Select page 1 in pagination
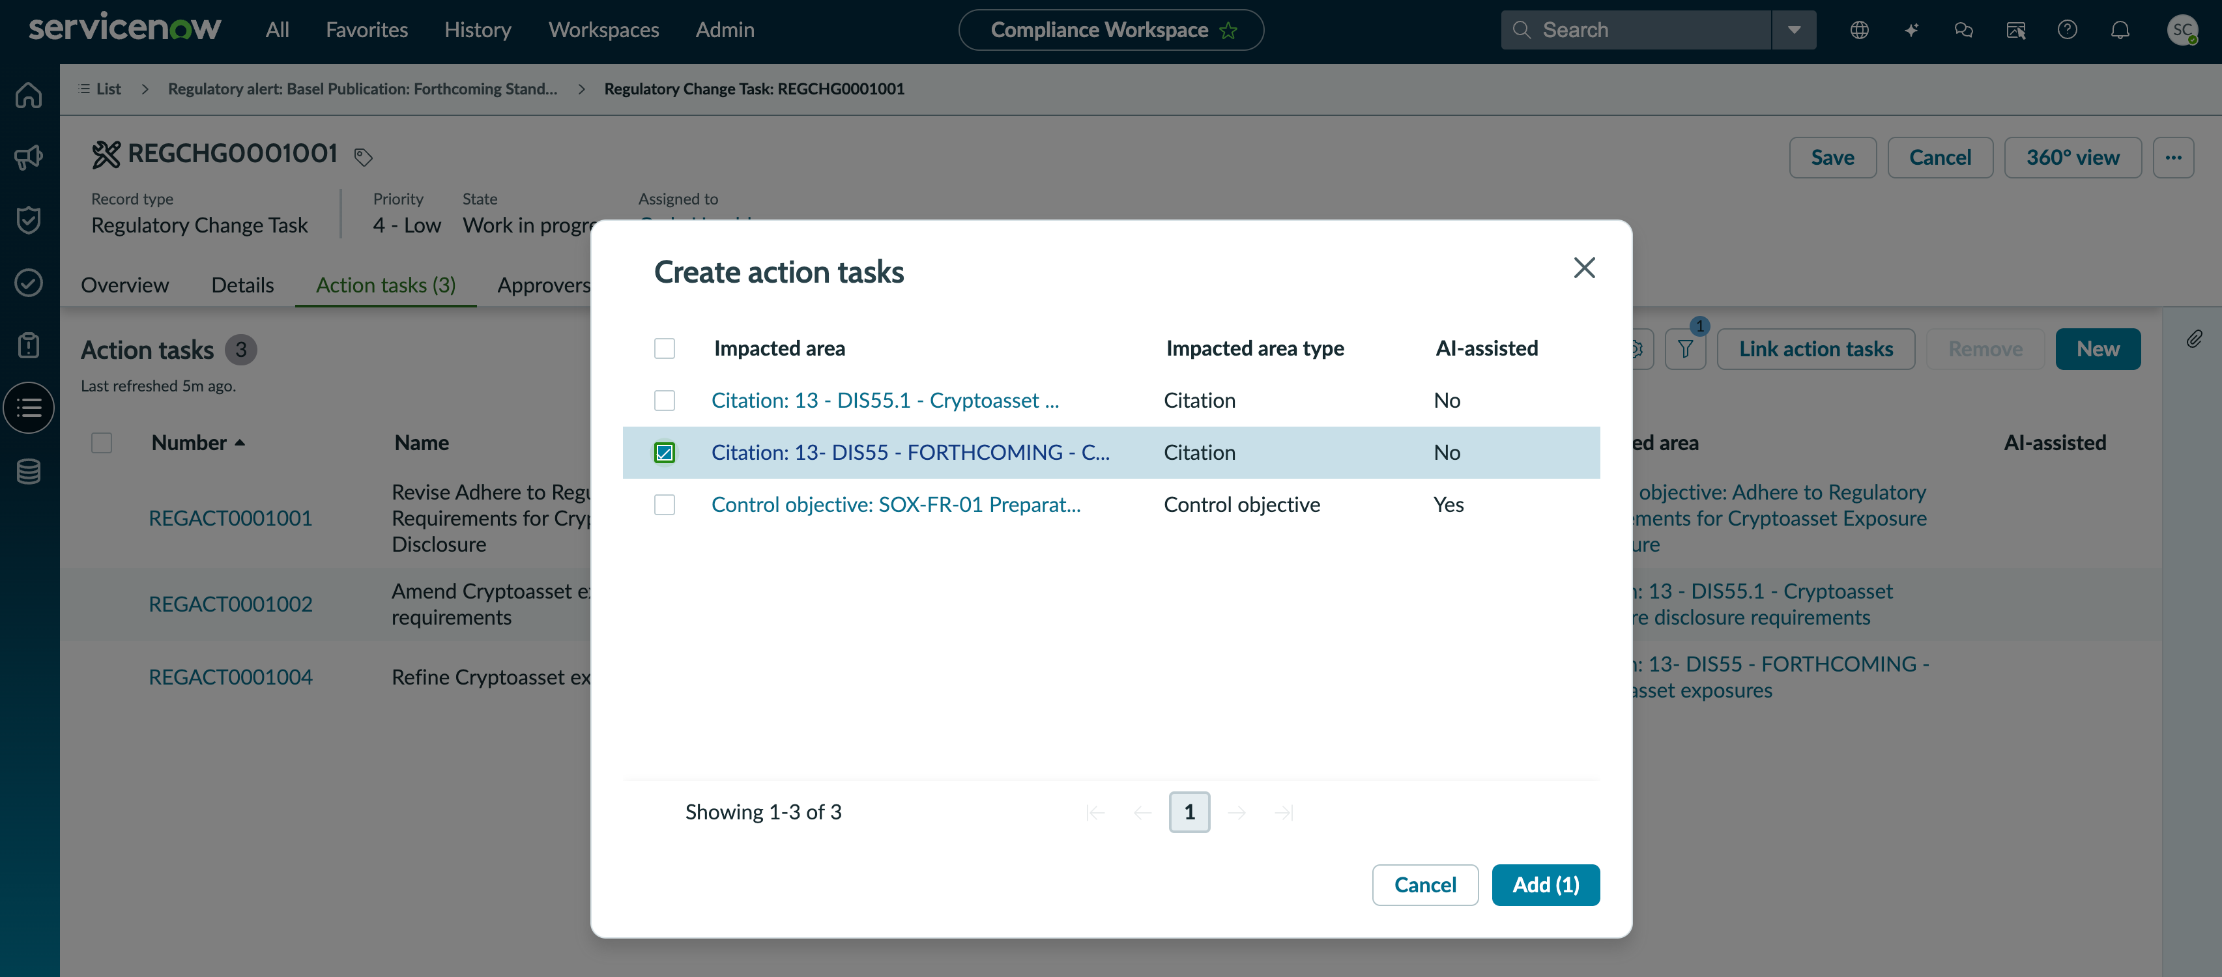 1189,812
